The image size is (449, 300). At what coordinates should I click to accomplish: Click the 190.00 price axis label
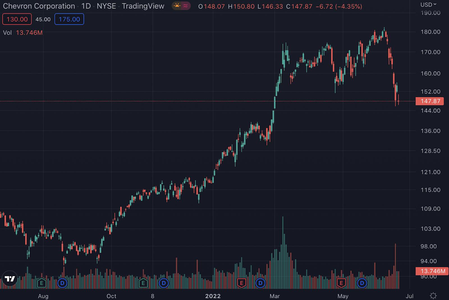430,13
